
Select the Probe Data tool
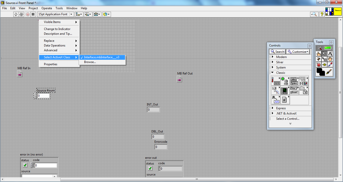pyautogui.click(x=324, y=65)
